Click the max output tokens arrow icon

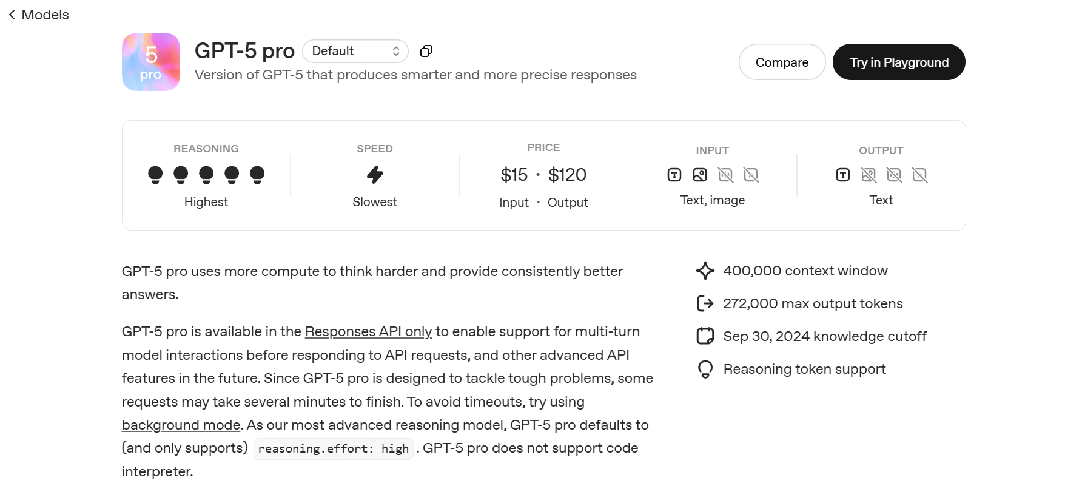(x=705, y=303)
